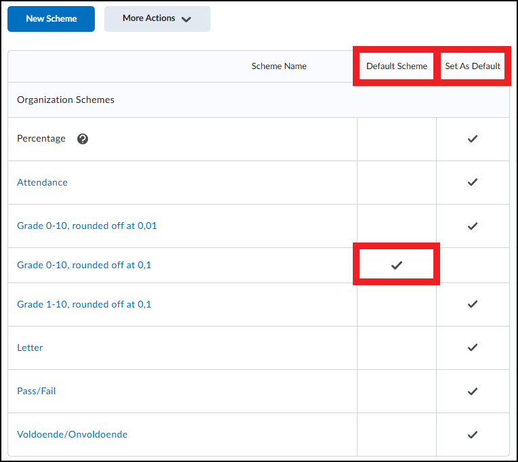
Task: Set Voldoende/Onvoldoende as default checkmark
Action: coord(473,434)
